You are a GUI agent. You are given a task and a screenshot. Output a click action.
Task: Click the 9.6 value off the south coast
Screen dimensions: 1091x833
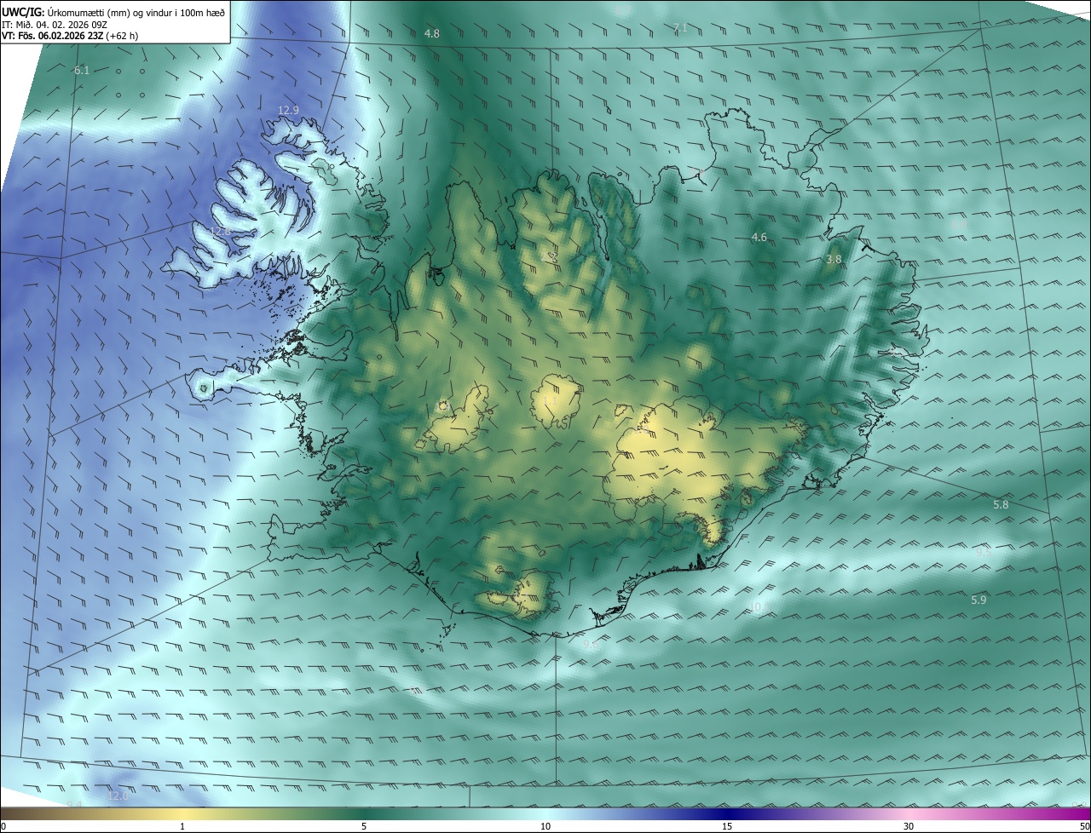(x=590, y=645)
